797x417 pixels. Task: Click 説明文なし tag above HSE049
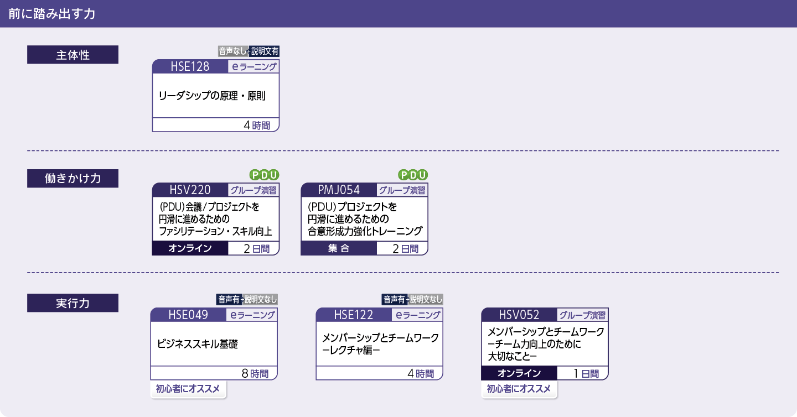[x=260, y=300]
